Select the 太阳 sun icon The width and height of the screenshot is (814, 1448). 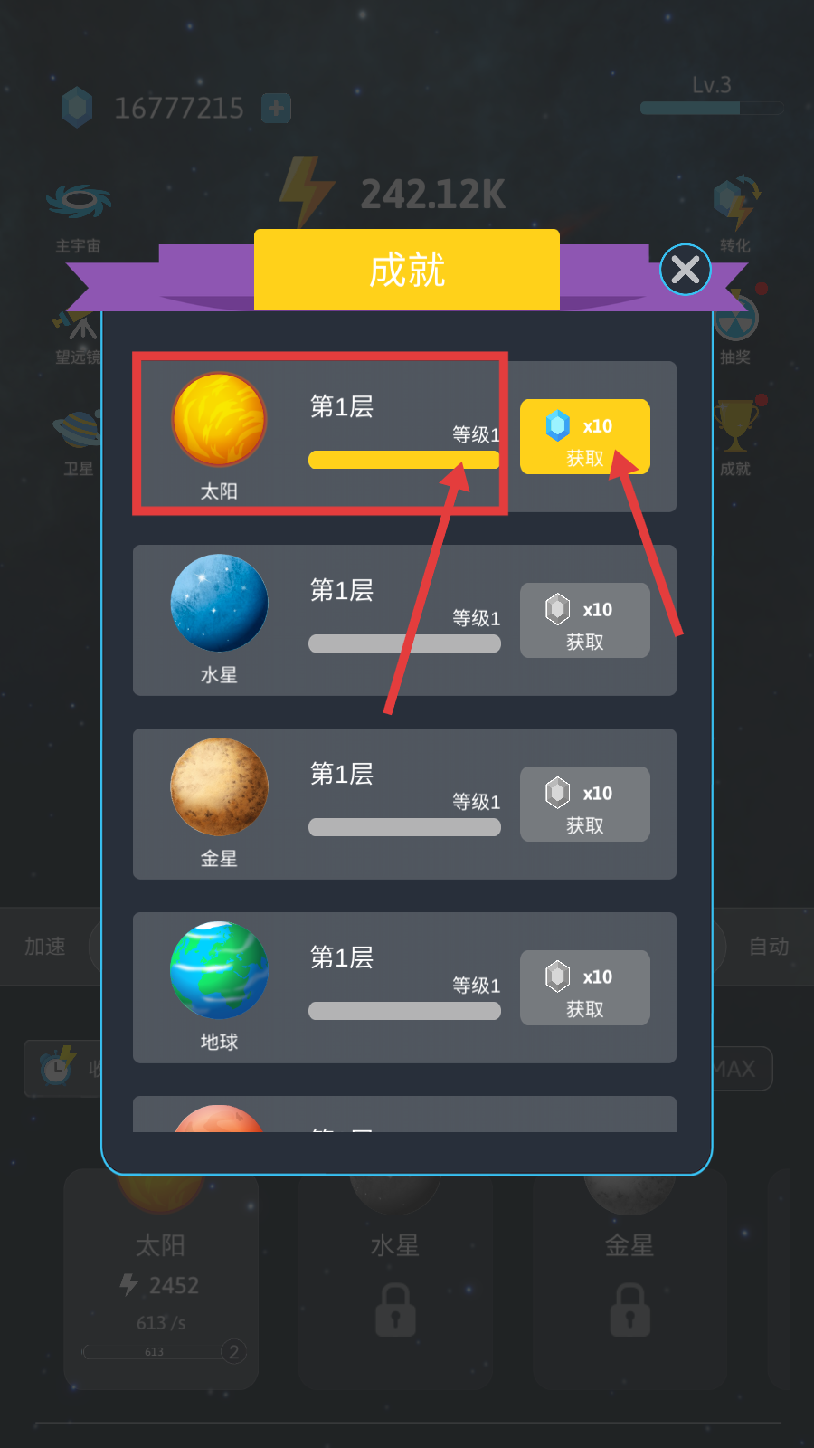pyautogui.click(x=219, y=420)
